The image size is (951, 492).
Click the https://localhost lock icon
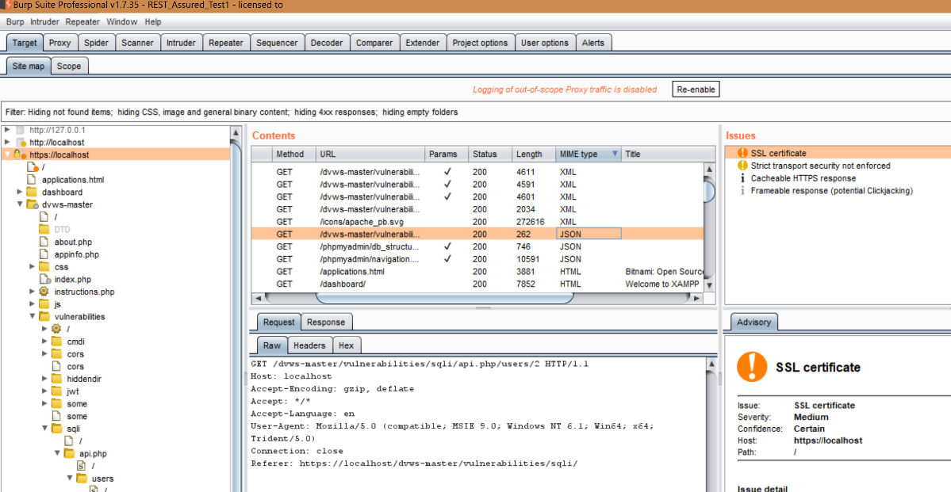point(20,155)
